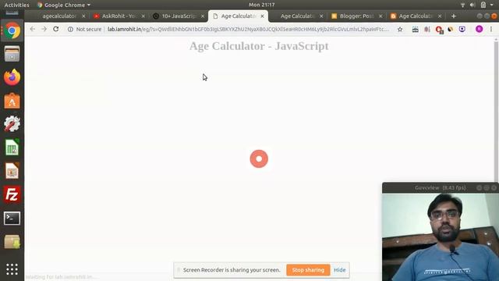Launch LibreOffice Impress from dock

coord(12,171)
